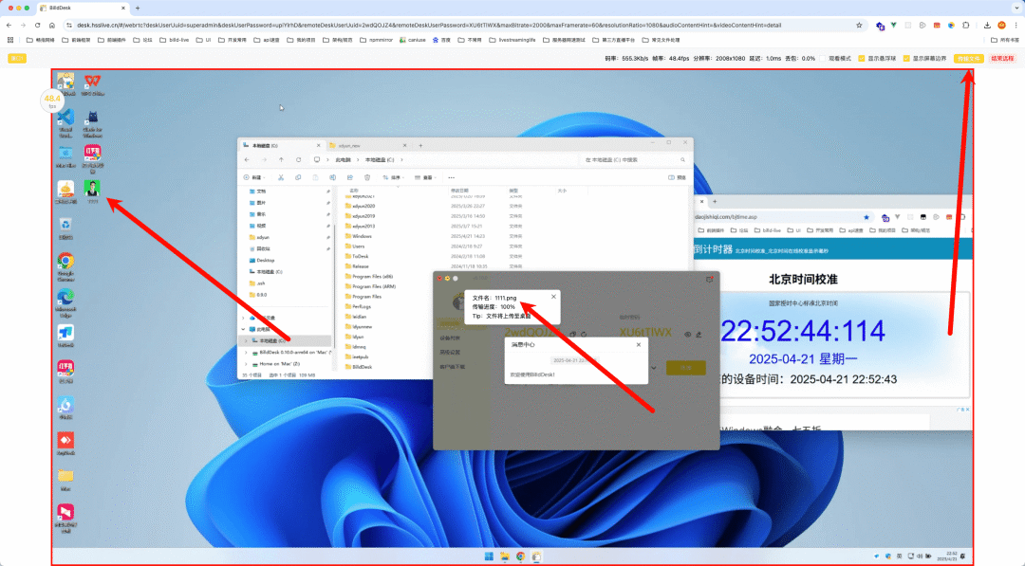Click the Explorer refresh button
This screenshot has height=566, width=1025.
click(x=298, y=159)
